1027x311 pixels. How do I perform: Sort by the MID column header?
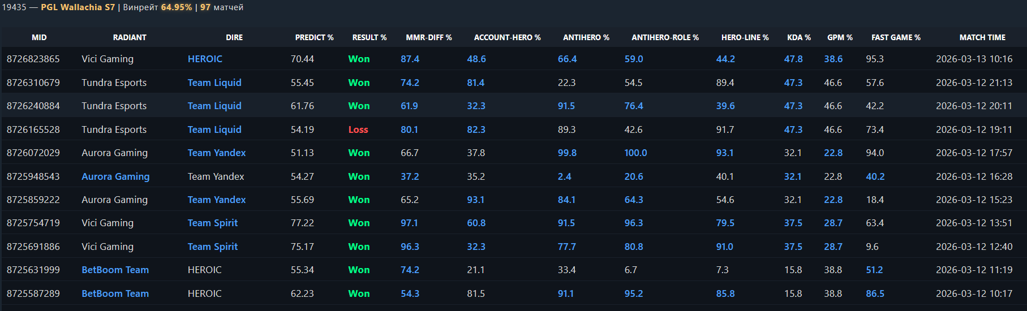point(39,37)
